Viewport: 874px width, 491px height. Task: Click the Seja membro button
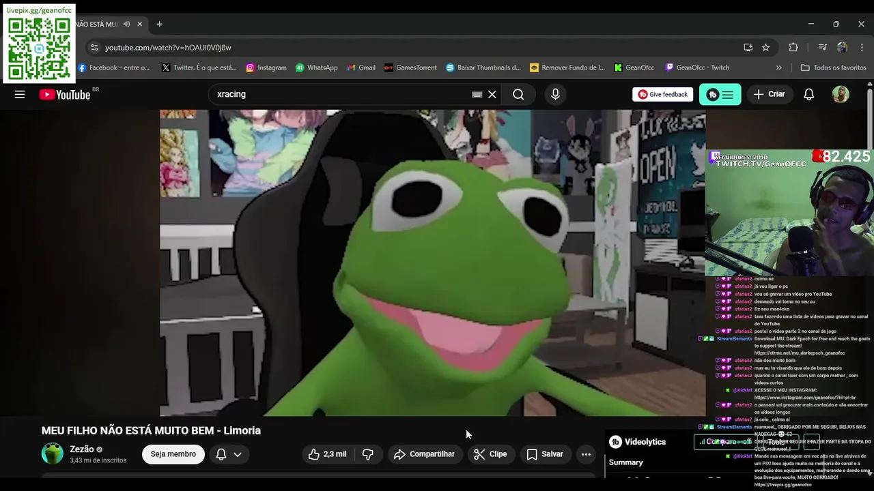[x=173, y=454]
